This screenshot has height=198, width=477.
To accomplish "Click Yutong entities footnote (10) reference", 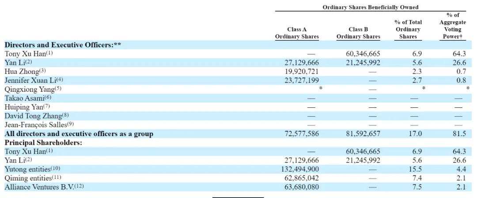I will coord(55,168).
